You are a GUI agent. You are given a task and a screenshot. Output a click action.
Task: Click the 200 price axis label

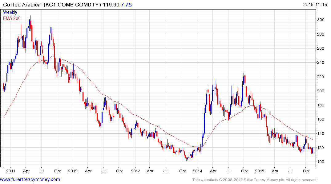(321, 91)
